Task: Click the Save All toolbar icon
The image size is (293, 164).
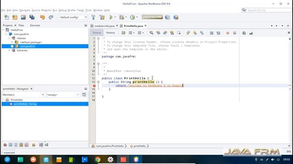Action: tap(32, 17)
